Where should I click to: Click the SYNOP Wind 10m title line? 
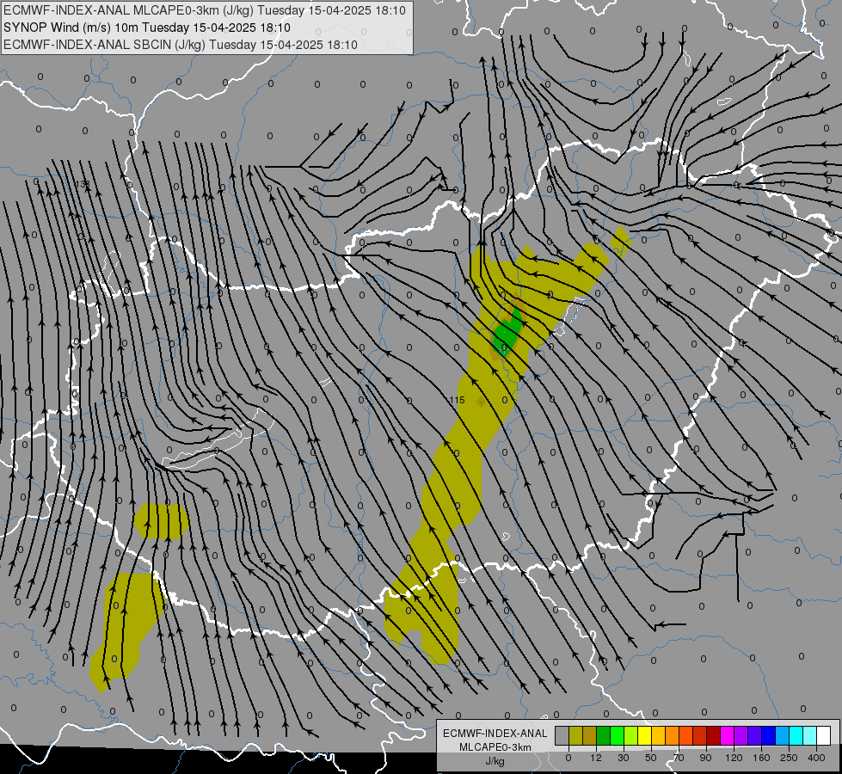coord(147,28)
